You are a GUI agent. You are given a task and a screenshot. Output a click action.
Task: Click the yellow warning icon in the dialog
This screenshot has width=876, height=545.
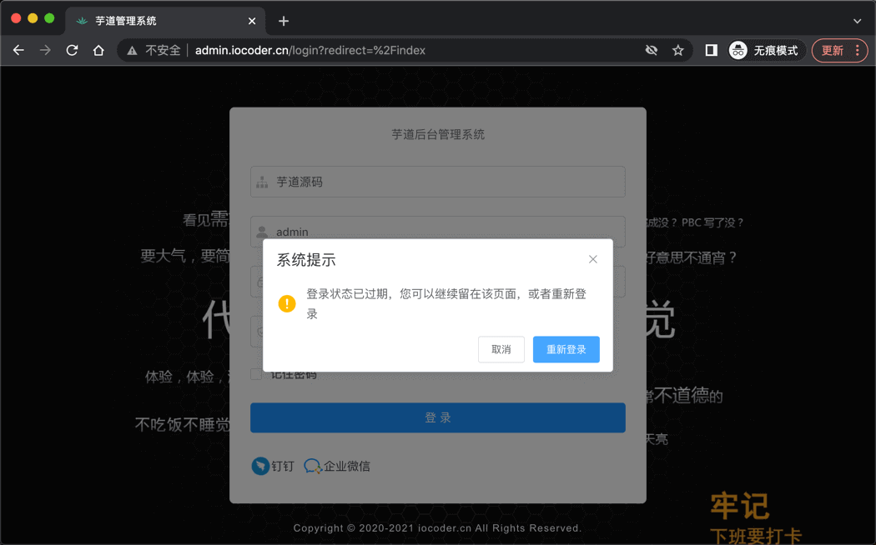287,303
